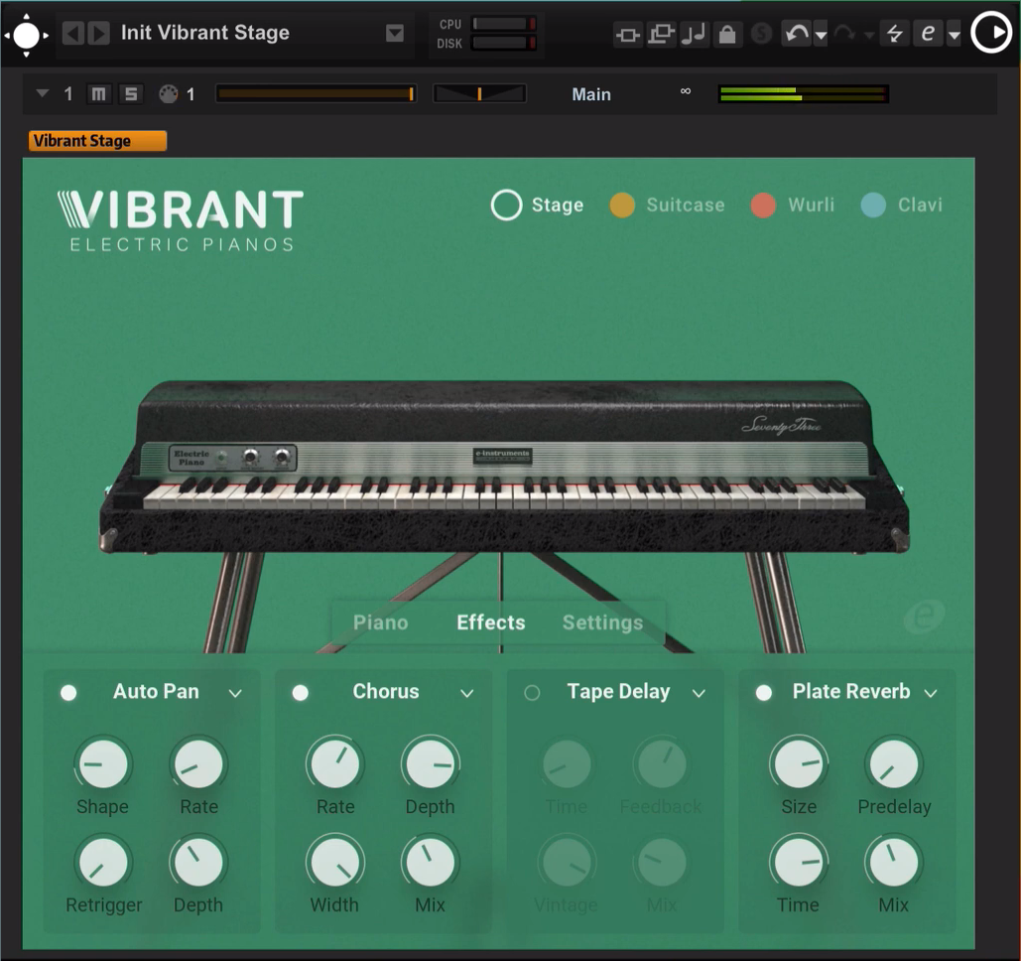
Task: Enable the Tape Delay effect power dot
Action: point(532,693)
